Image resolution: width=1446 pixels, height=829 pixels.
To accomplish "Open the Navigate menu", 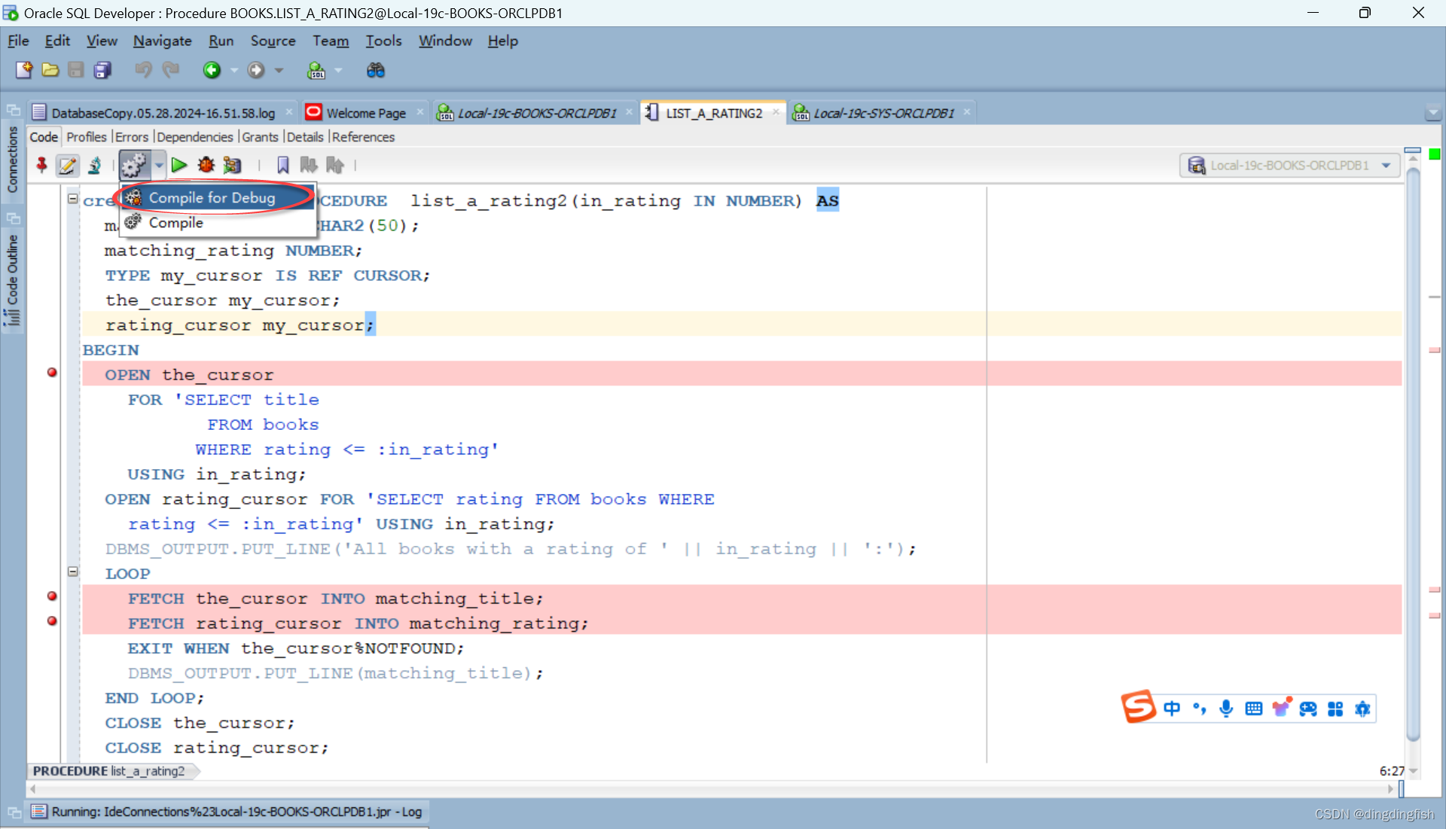I will point(161,41).
